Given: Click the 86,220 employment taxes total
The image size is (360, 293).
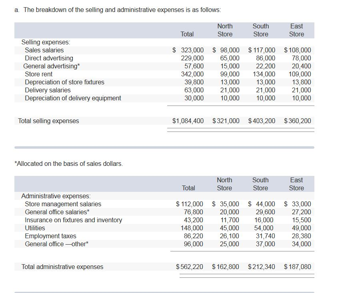Looking at the screenshot, I should (193, 236).
